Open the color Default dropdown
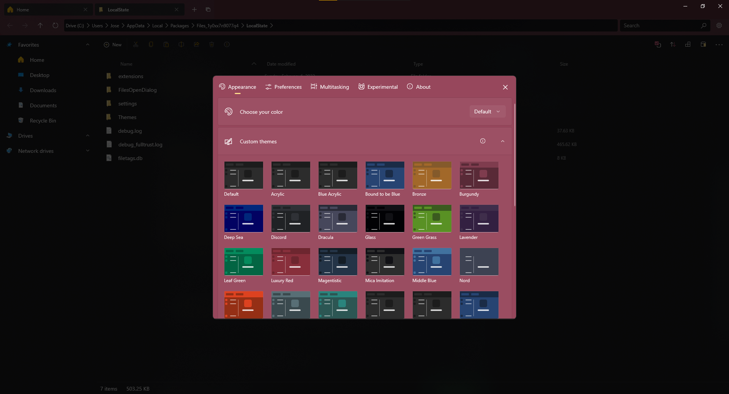This screenshot has height=394, width=729. click(x=488, y=111)
